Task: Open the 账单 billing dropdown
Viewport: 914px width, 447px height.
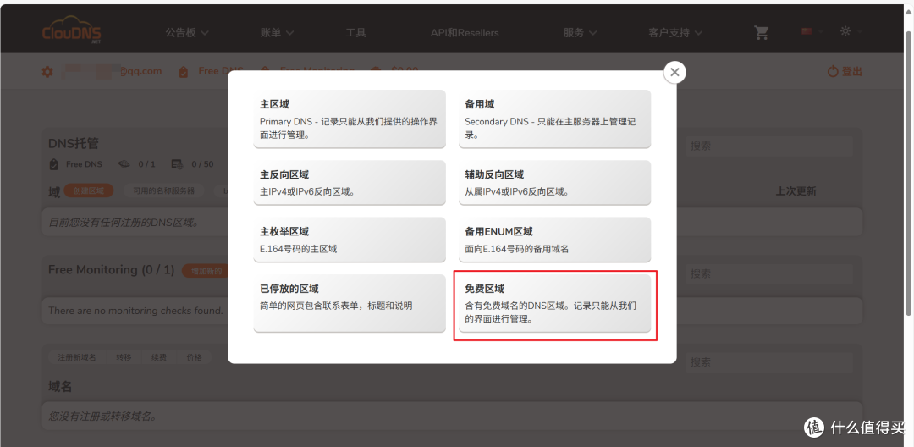Action: [277, 33]
